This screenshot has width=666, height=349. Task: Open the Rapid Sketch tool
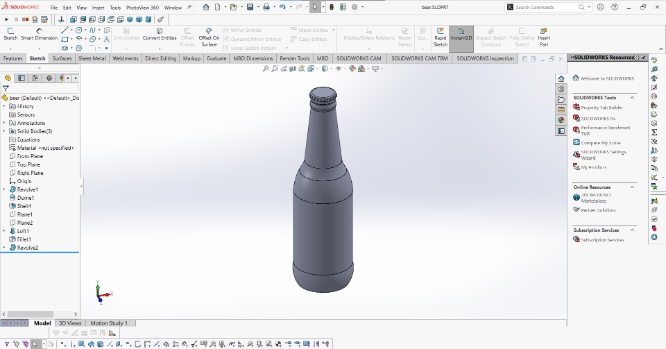pos(440,34)
